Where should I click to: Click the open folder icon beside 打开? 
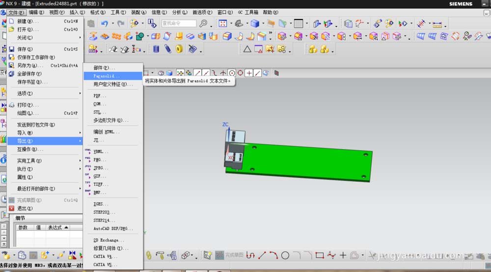pyautogui.click(x=12, y=29)
